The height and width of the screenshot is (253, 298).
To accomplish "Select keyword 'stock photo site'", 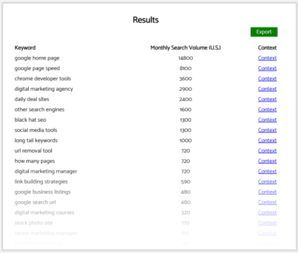I will (x=33, y=223).
